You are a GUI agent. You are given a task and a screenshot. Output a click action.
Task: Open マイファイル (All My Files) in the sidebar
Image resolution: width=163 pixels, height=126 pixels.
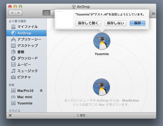click(26, 27)
